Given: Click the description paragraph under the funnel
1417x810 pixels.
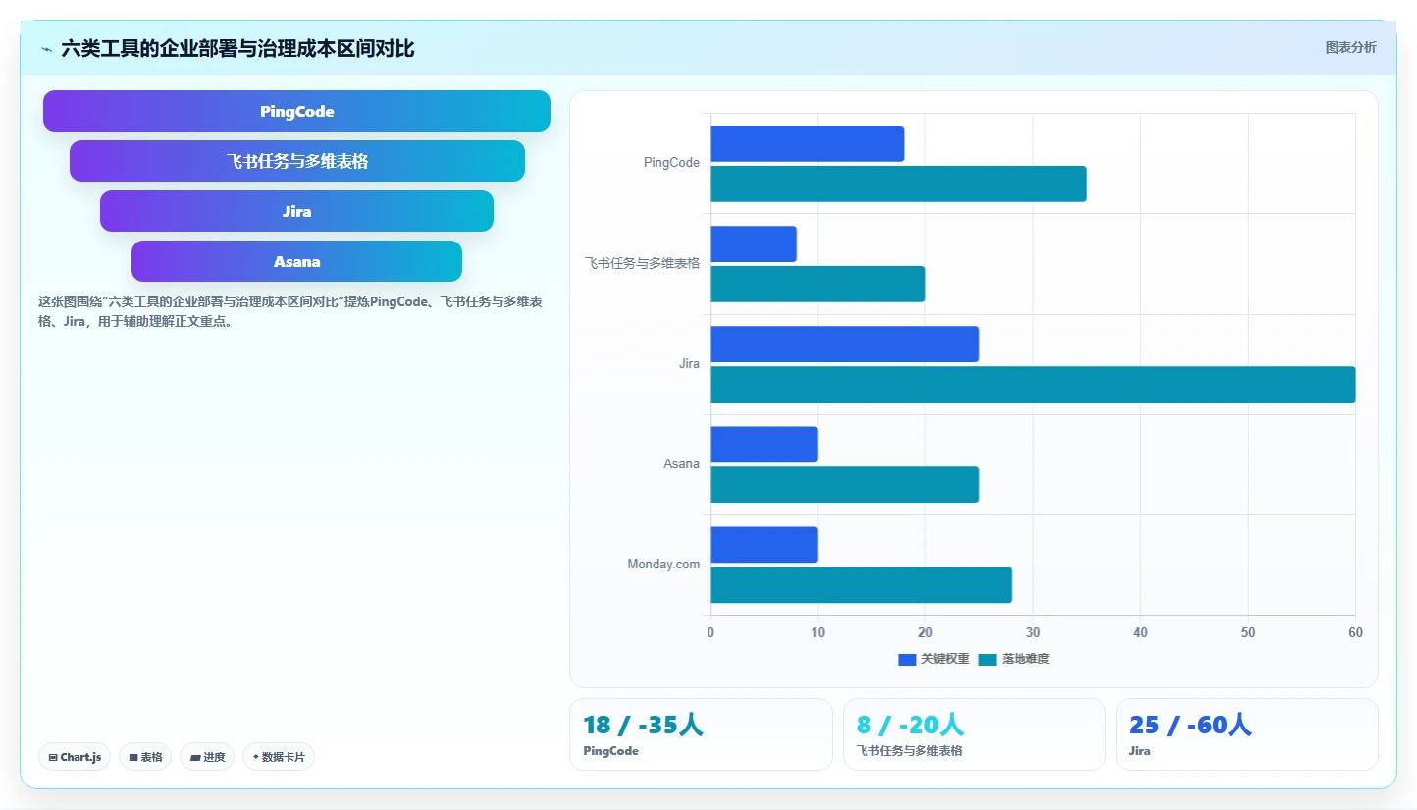Looking at the screenshot, I should click(x=290, y=311).
